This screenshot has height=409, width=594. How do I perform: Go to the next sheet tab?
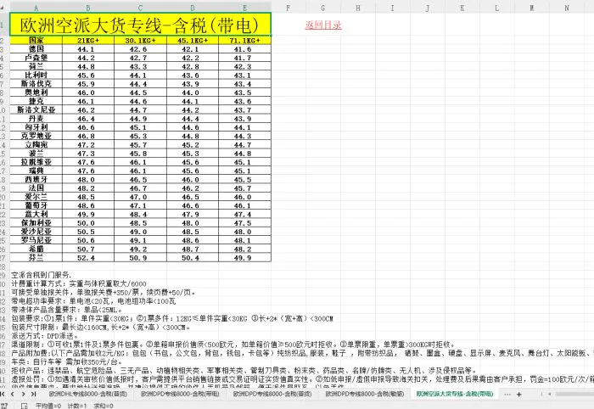click(23, 395)
